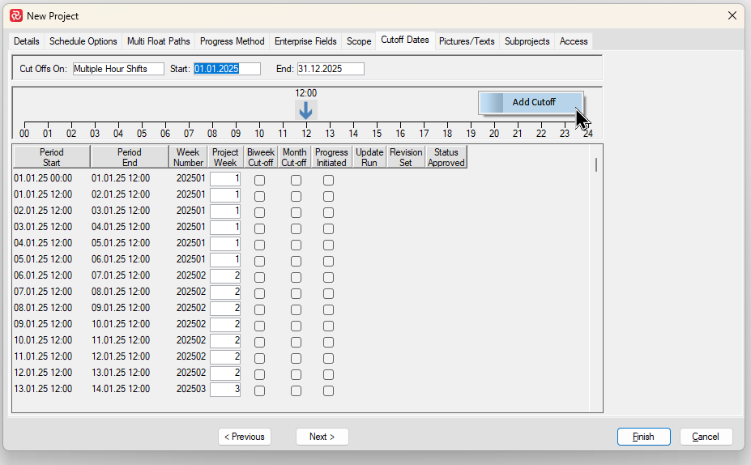Screen dimensions: 751x465
Task: Open the Subprojects tab
Action: tap(527, 41)
